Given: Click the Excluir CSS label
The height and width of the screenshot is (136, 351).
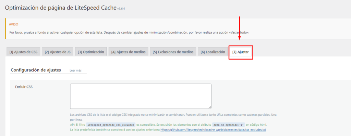Looking at the screenshot, I should pyautogui.click(x=24, y=87).
